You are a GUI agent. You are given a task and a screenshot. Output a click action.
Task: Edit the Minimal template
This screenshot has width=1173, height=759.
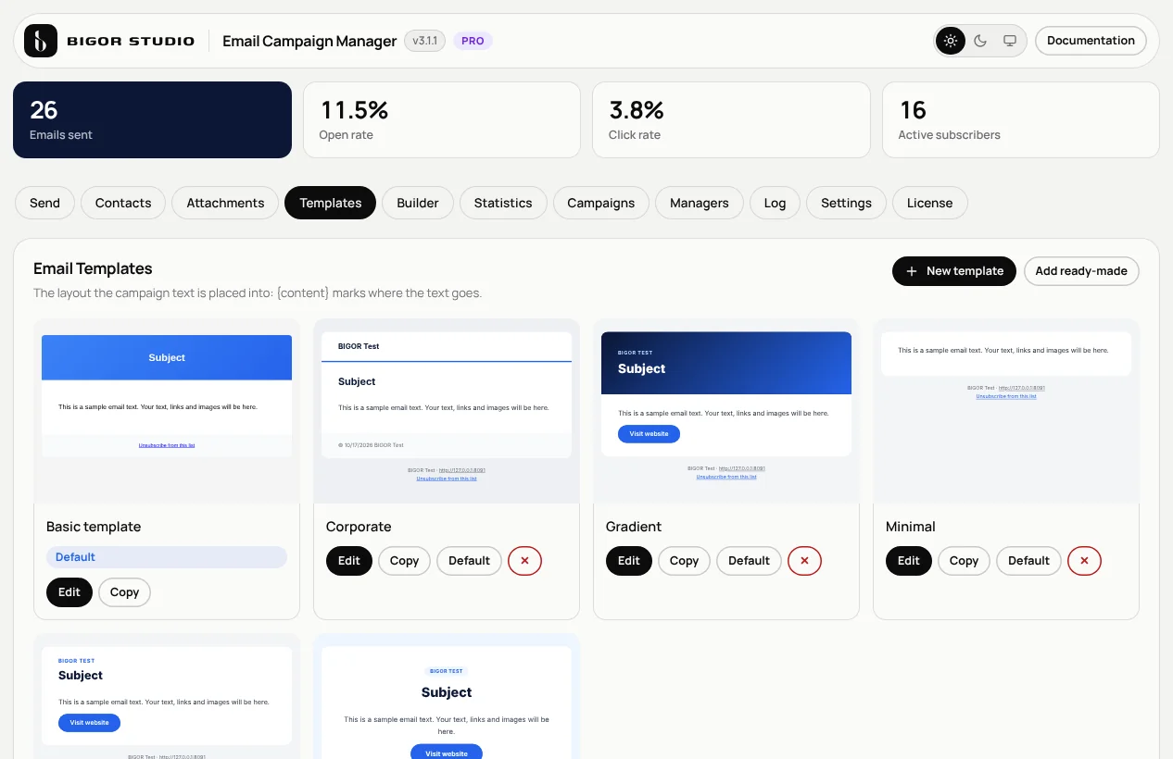coord(909,561)
